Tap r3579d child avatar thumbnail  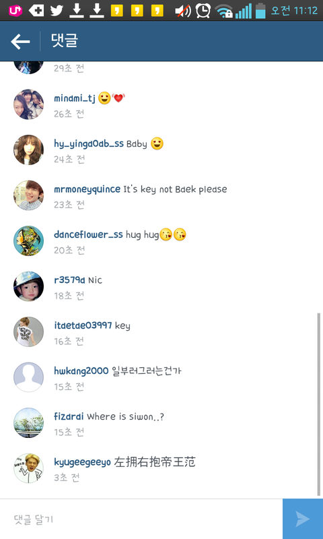coord(28,286)
